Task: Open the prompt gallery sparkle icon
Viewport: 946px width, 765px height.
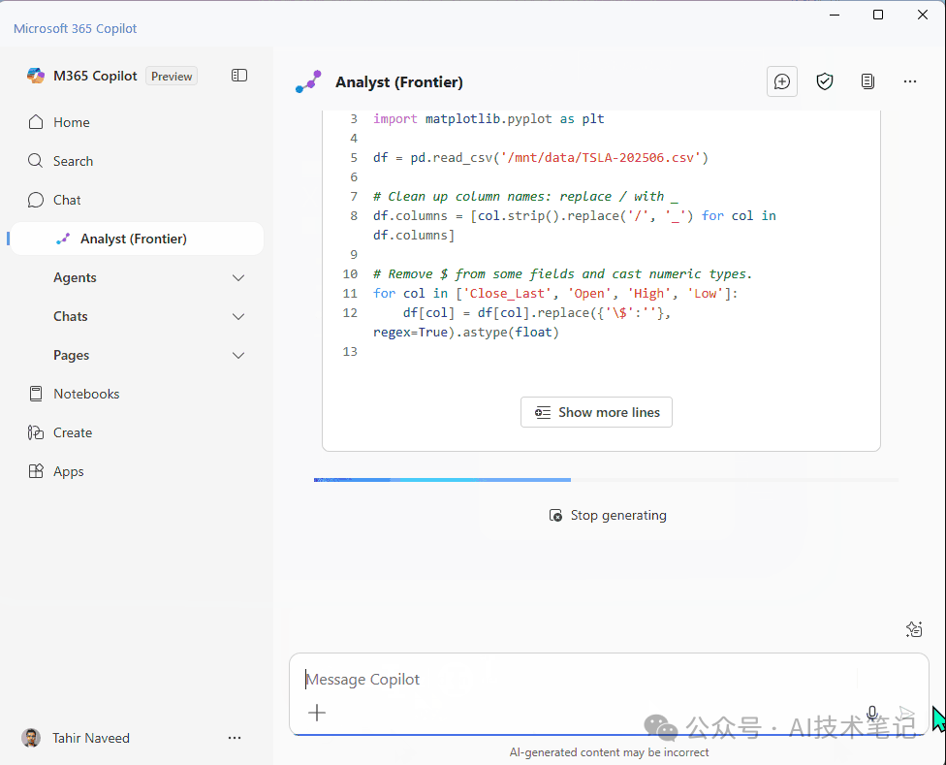Action: (914, 629)
